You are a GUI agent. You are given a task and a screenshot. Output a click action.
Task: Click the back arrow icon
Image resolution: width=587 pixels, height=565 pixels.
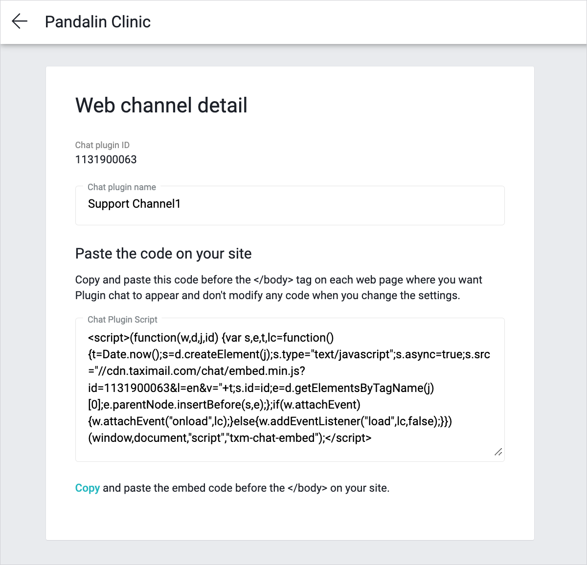click(20, 22)
